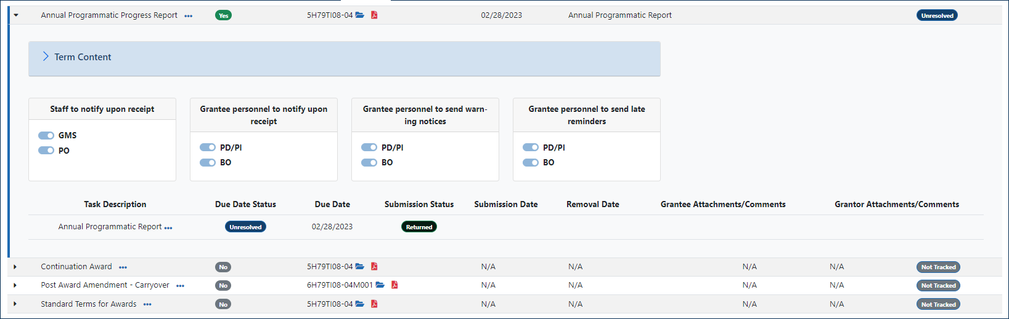Click grant number 6H79TI08-04M001
The height and width of the screenshot is (319, 1009).
click(x=340, y=285)
